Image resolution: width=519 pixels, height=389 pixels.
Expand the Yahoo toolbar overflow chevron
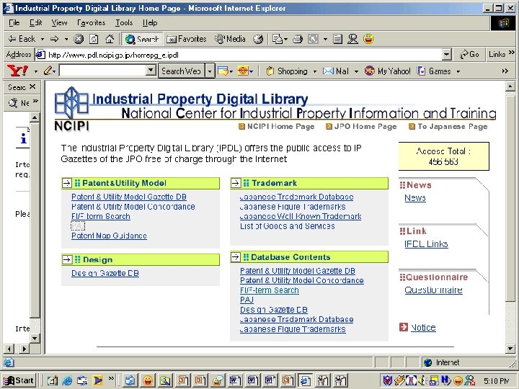point(505,71)
